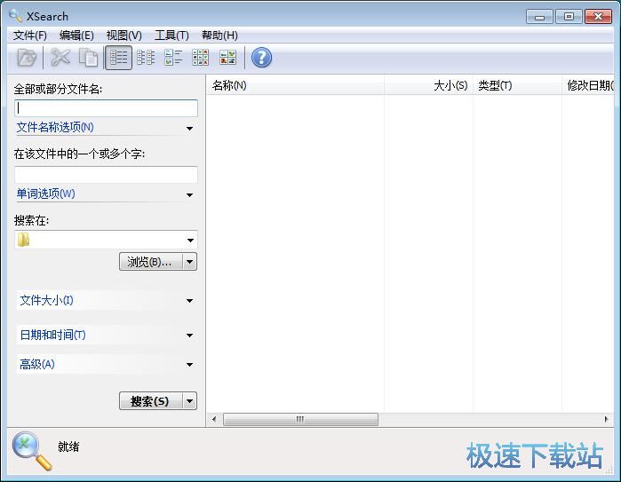
Task: Minimize the XSearch window
Action: [x=539, y=17]
